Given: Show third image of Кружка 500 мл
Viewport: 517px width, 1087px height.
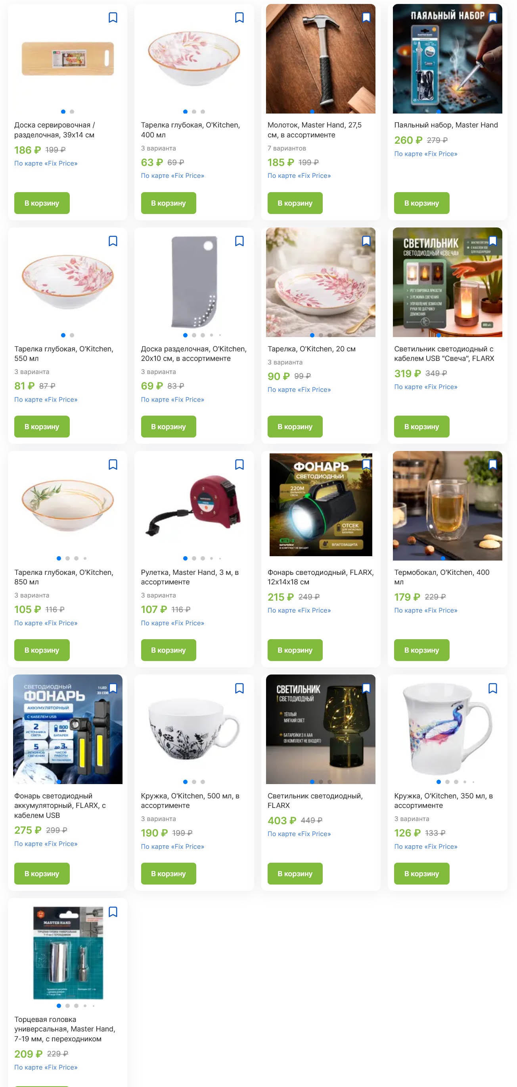Looking at the screenshot, I should click(x=203, y=782).
